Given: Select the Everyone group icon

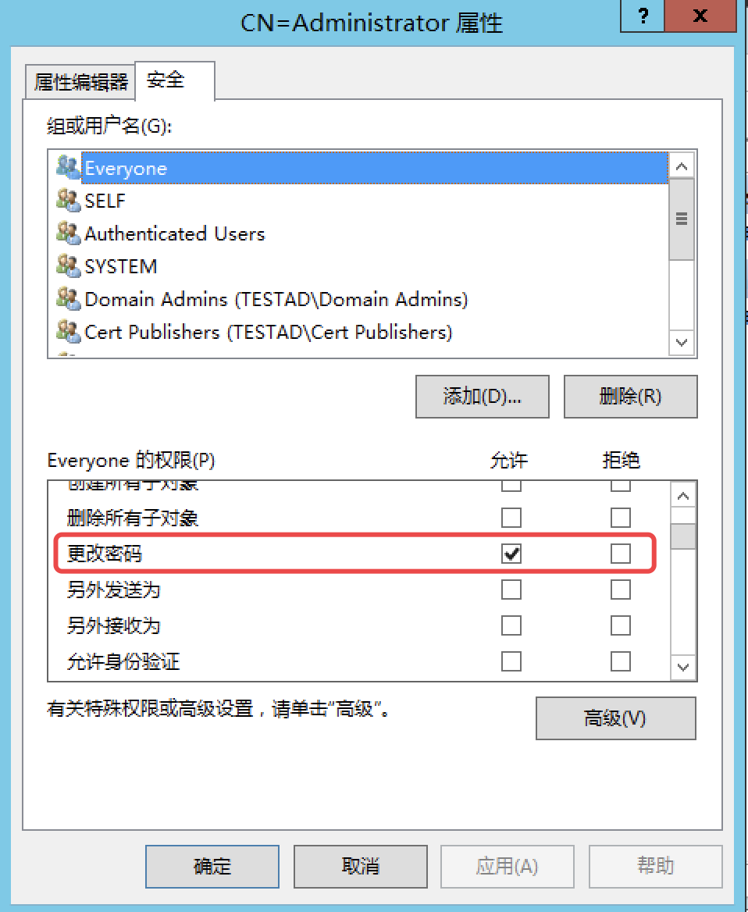Looking at the screenshot, I should click(x=68, y=168).
